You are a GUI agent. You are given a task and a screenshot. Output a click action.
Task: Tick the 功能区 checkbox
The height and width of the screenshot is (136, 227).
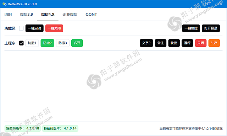[x=21, y=28]
